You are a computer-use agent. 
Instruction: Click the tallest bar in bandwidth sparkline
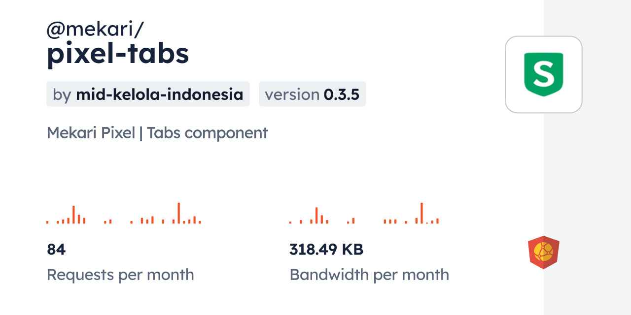(x=421, y=213)
